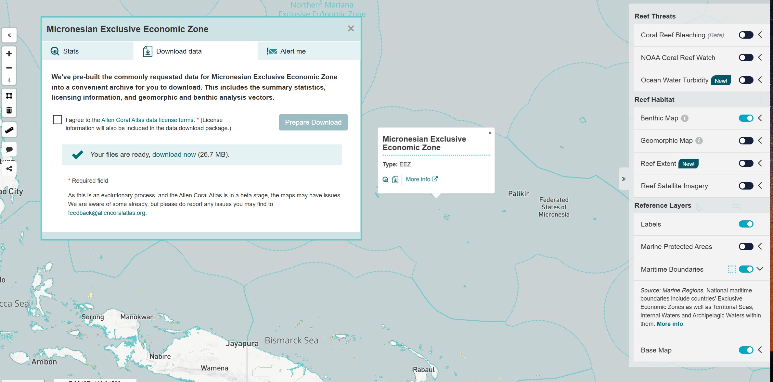Click the Stats tab magnifier icon
This screenshot has width=773, height=382.
(55, 51)
